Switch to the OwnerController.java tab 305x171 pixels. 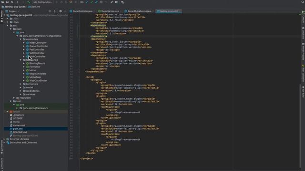(82, 11)
